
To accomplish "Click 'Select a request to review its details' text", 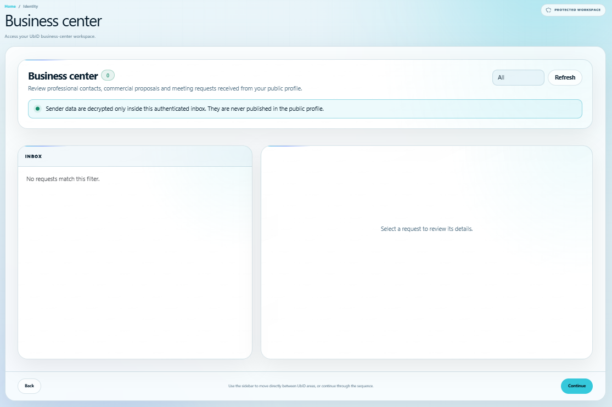I will (426, 229).
